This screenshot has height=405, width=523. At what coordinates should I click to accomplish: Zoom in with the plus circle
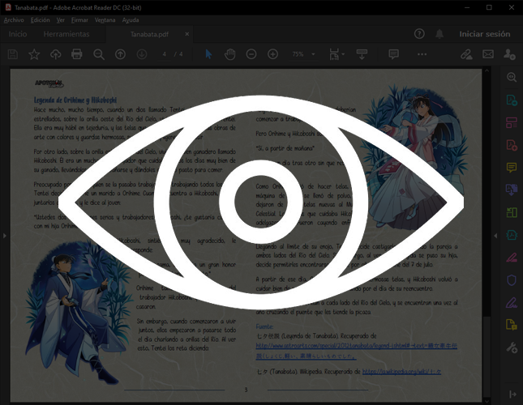pyautogui.click(x=272, y=54)
